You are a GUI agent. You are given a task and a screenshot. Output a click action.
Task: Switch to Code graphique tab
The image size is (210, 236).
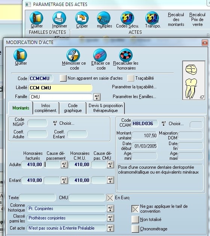pos(73,108)
